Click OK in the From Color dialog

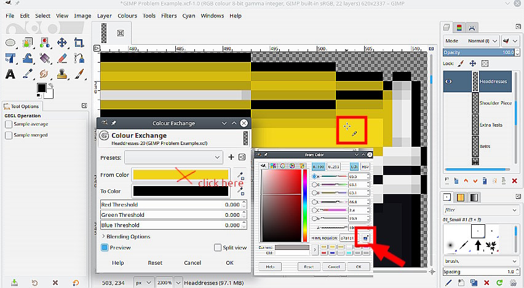coord(358,267)
